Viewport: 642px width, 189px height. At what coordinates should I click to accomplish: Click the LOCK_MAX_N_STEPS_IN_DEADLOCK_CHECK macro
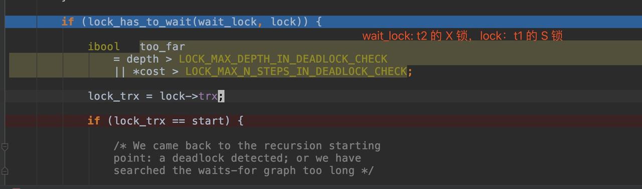pos(296,71)
